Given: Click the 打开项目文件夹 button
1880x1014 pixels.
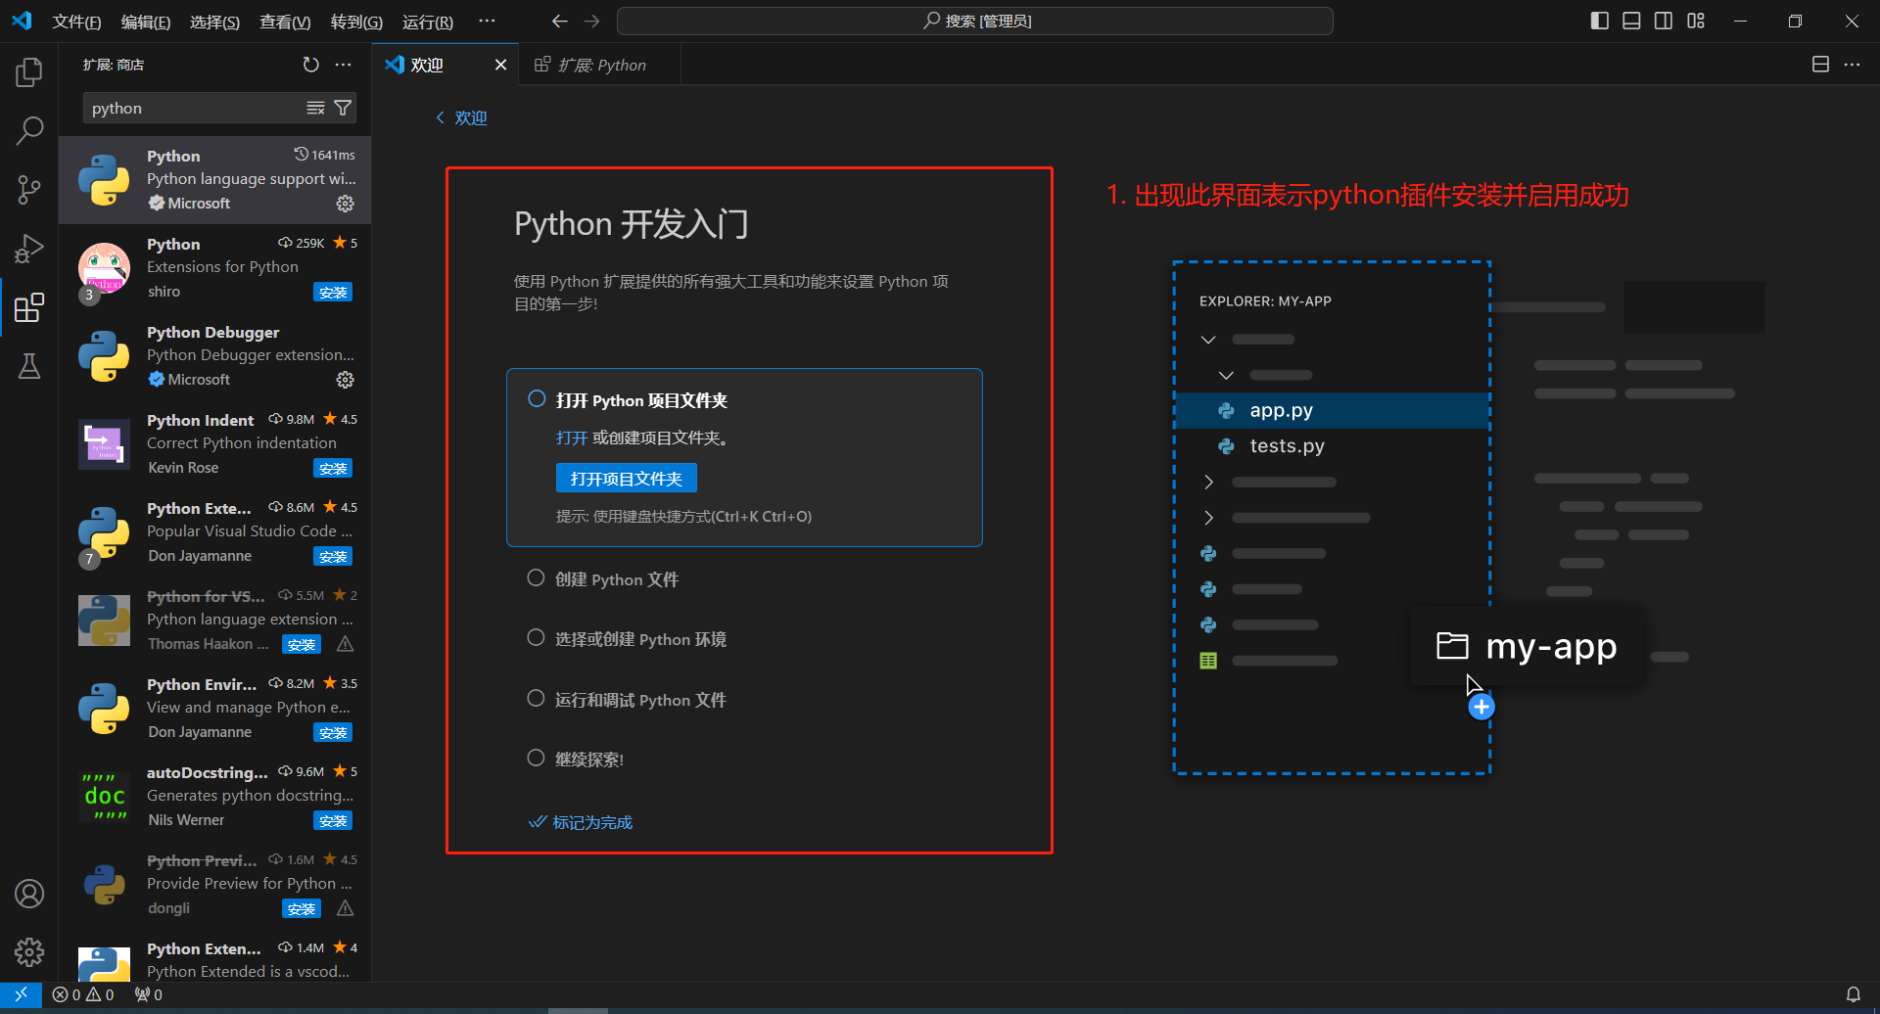Looking at the screenshot, I should (x=626, y=479).
